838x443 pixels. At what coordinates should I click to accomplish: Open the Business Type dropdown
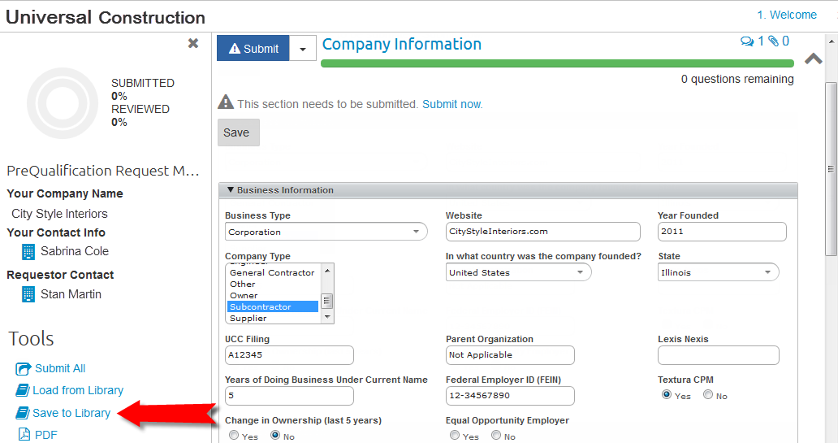click(326, 232)
